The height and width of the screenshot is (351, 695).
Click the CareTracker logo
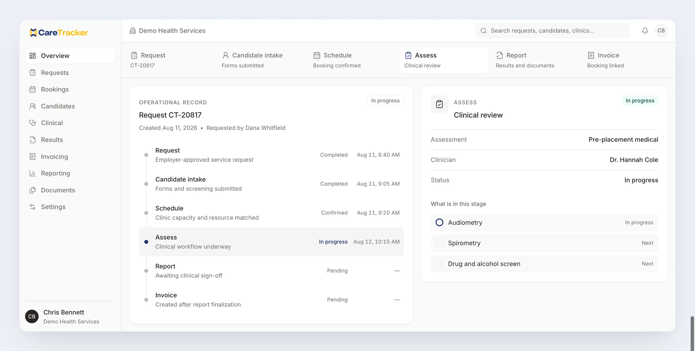tap(58, 32)
